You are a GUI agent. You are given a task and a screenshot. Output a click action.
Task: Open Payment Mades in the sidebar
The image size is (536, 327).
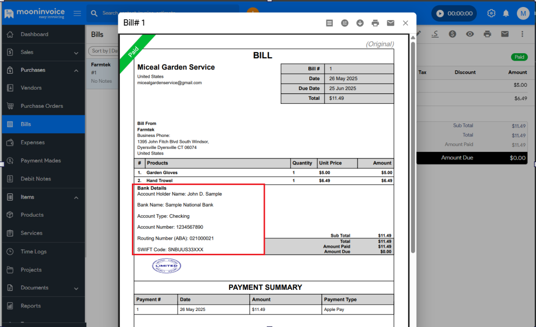tap(43, 160)
